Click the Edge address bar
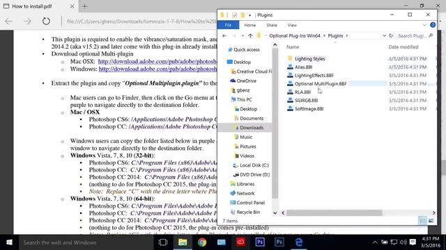This screenshot has width=446, height=250. tap(141, 22)
